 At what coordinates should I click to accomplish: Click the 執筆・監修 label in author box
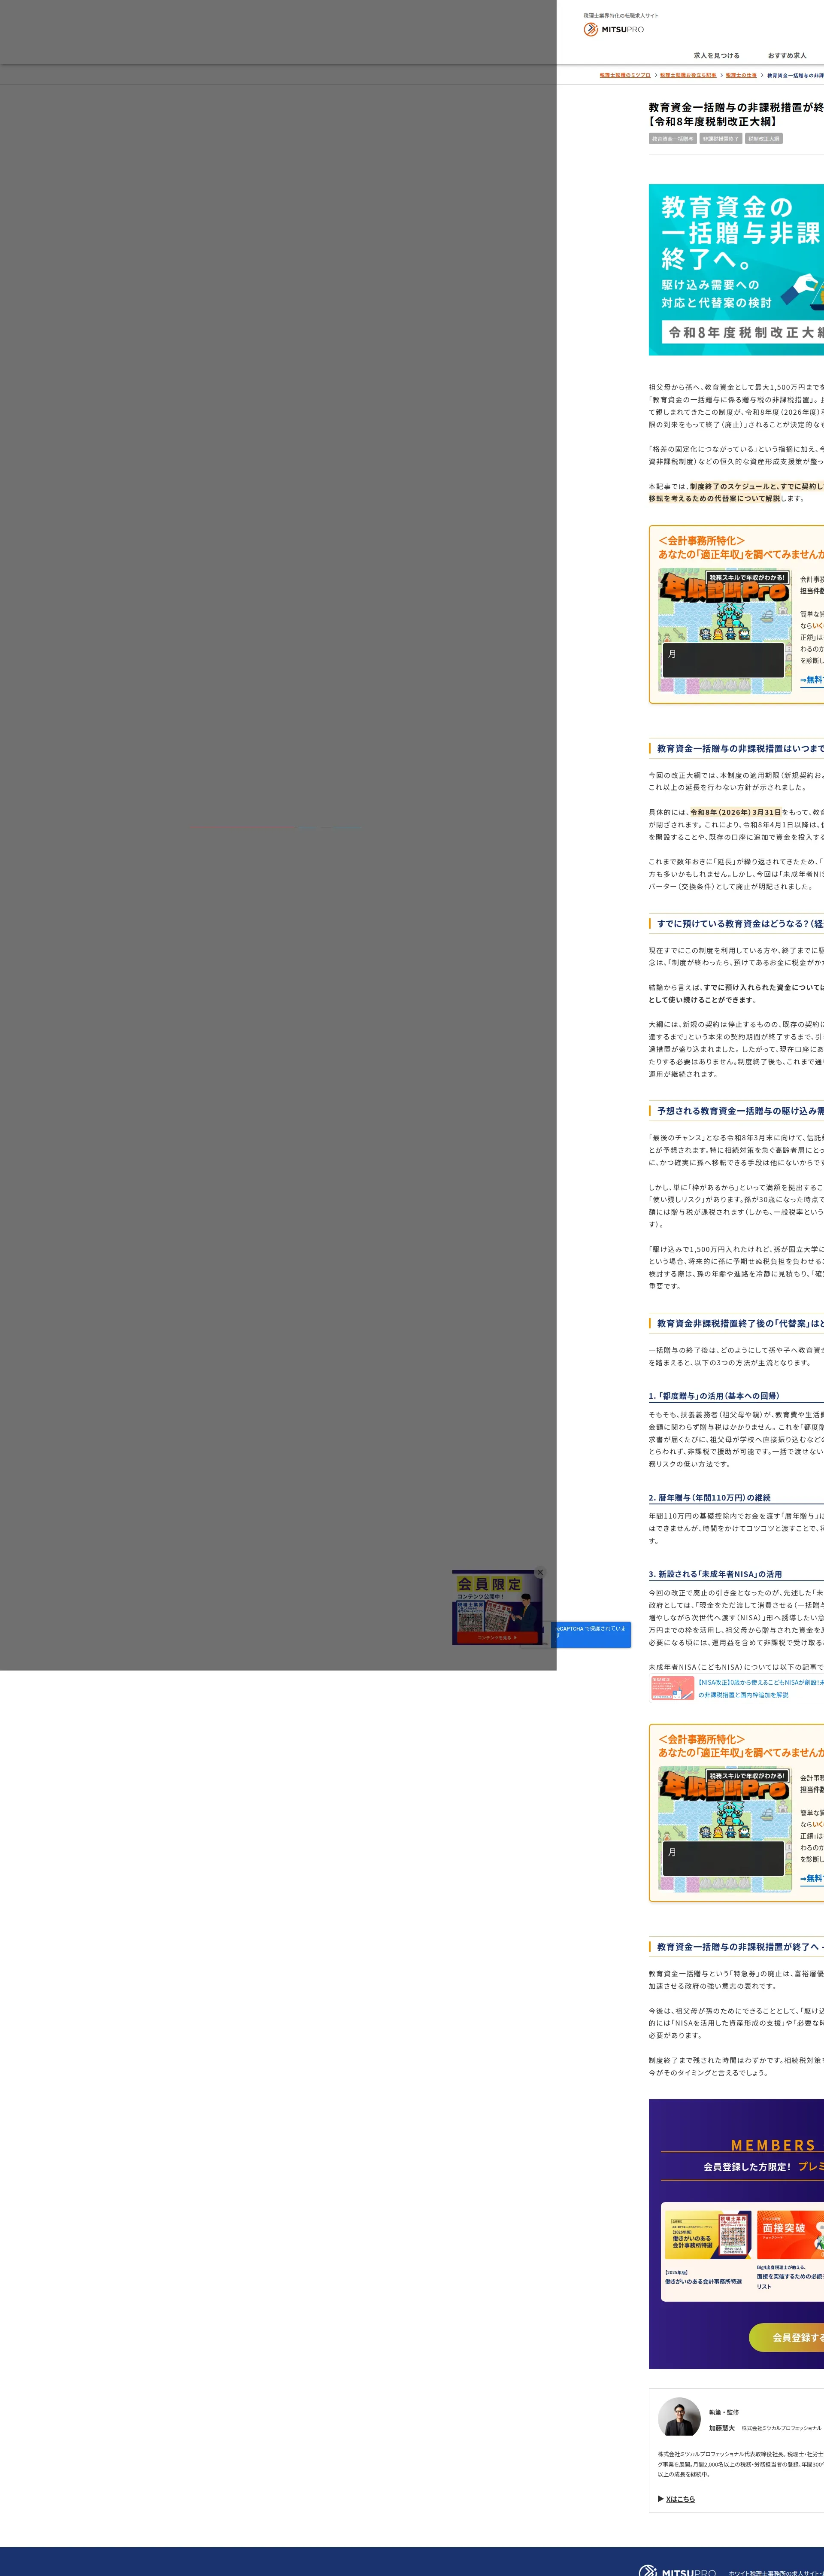pos(724,2412)
